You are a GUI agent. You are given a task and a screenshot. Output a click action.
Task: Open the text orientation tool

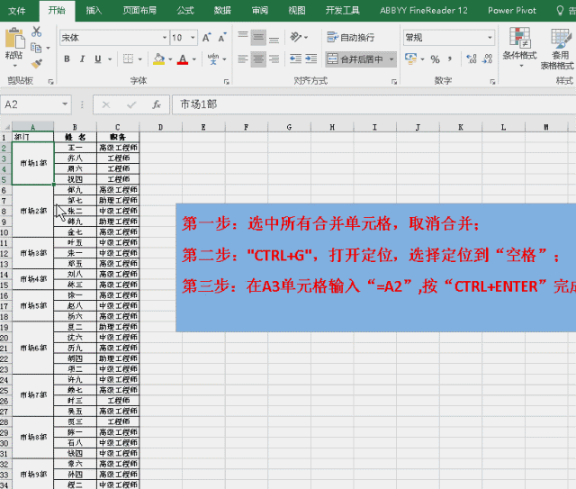tap(296, 37)
